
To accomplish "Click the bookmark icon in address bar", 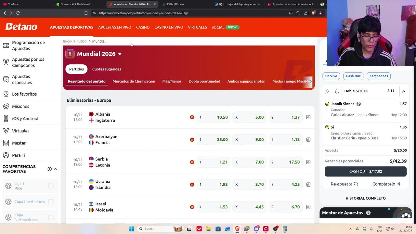I will (86, 13).
